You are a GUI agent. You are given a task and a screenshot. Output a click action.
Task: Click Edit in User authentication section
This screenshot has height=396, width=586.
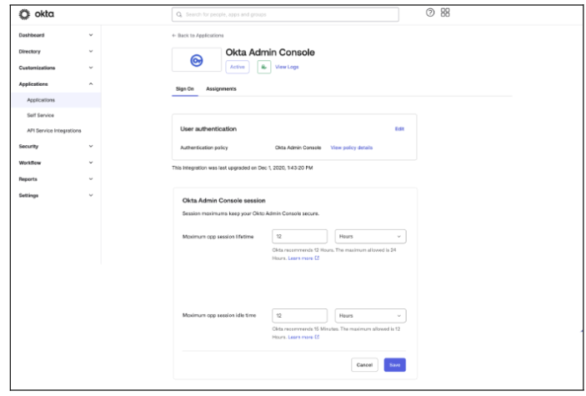(x=399, y=129)
